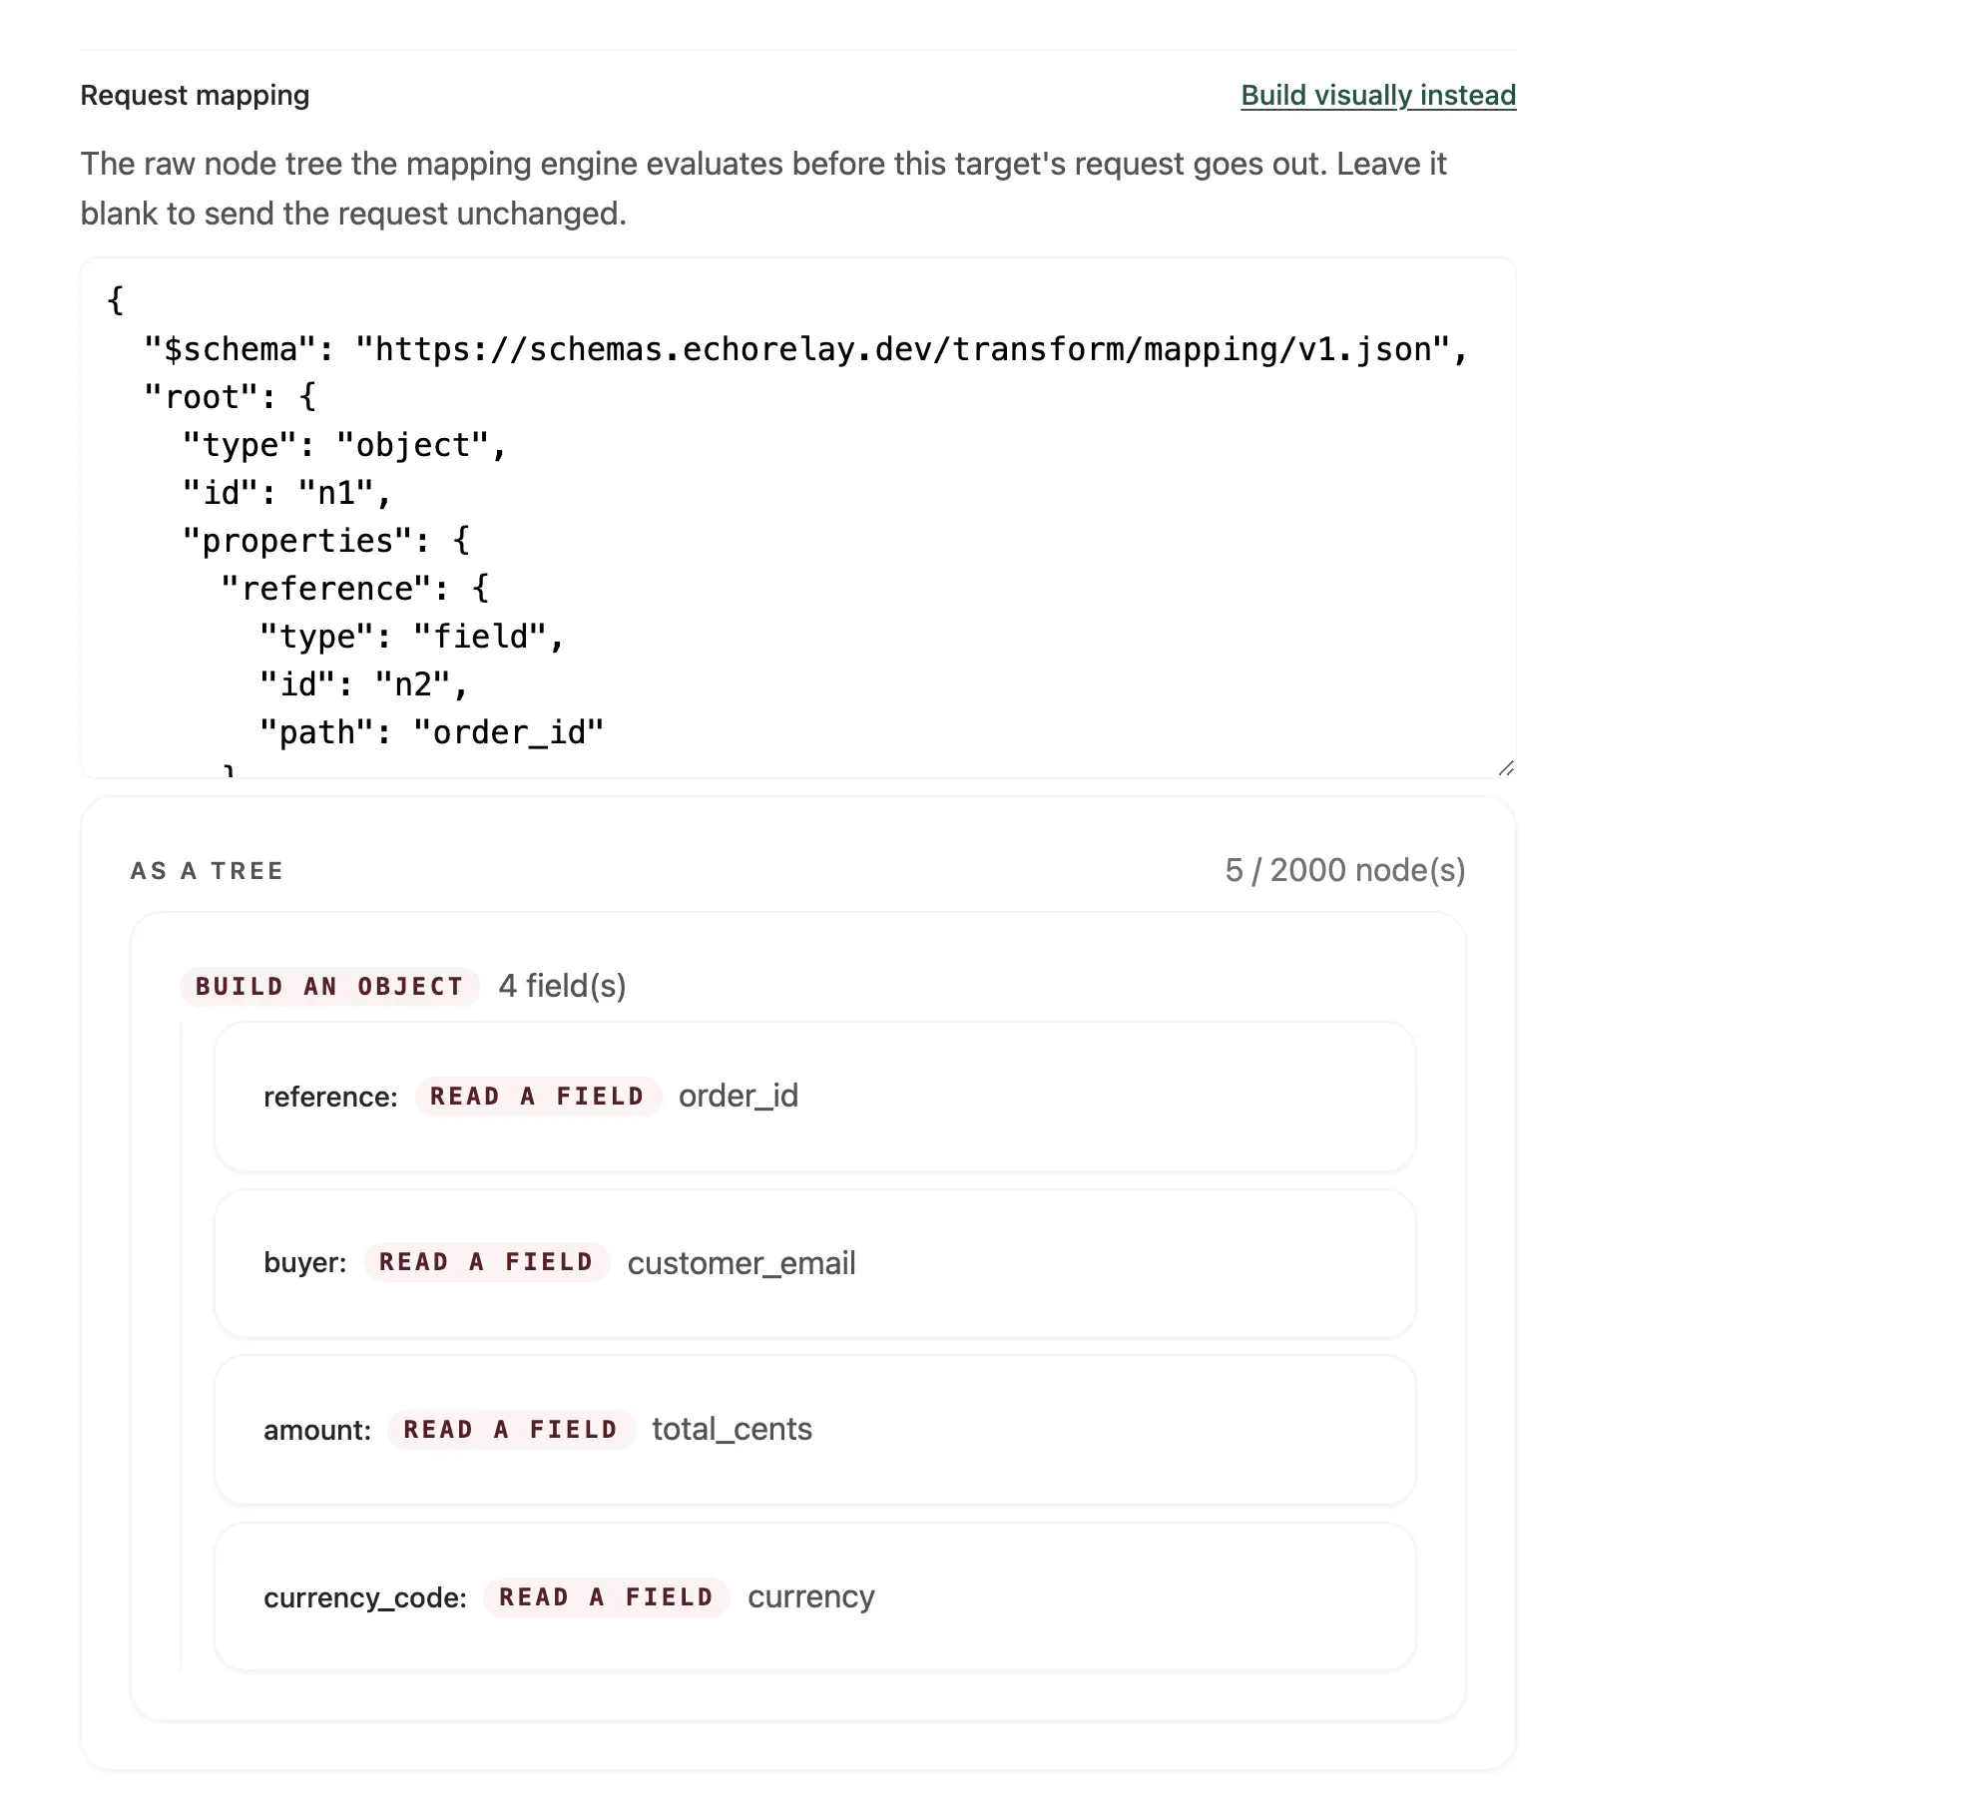Click the 'order_id' path in the tree
This screenshot has height=1796, width=1988.
point(739,1096)
